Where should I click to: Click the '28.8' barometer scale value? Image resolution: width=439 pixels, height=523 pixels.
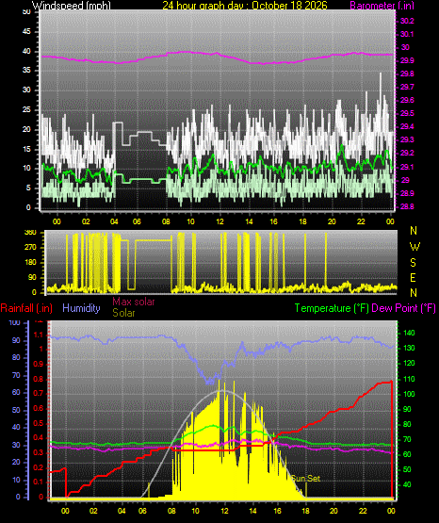(407, 206)
